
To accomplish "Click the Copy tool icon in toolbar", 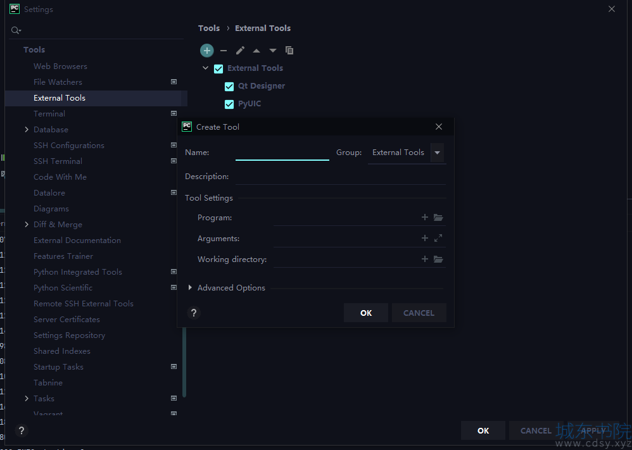I will (x=289, y=51).
